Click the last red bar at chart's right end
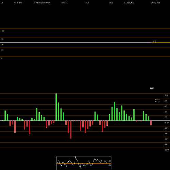Viewport: 170px width, 170px height. pos(151,123)
